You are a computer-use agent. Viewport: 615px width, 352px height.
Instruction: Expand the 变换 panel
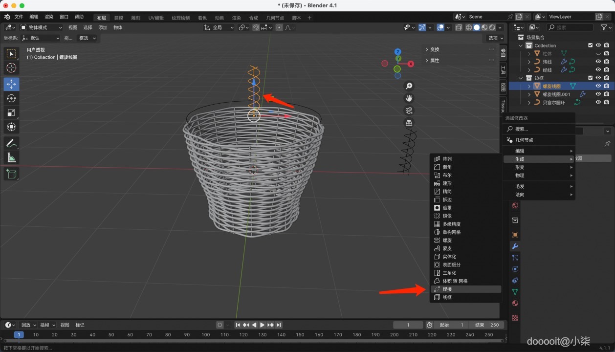[x=435, y=49]
